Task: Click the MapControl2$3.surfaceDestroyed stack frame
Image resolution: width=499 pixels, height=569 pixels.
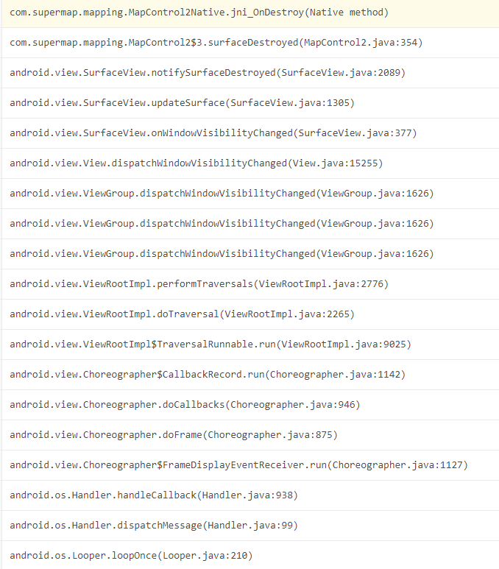Action: pyautogui.click(x=250, y=43)
